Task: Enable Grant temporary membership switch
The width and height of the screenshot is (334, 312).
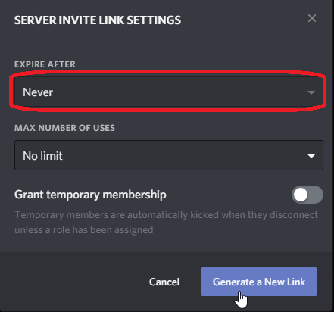Action: point(307,195)
